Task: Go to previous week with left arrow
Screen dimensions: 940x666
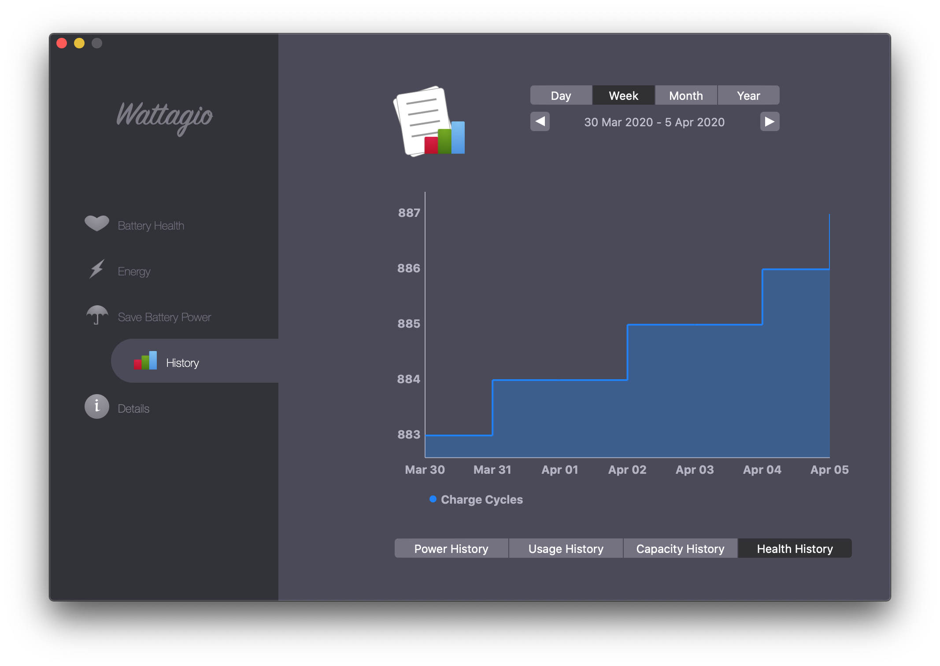Action: click(540, 121)
